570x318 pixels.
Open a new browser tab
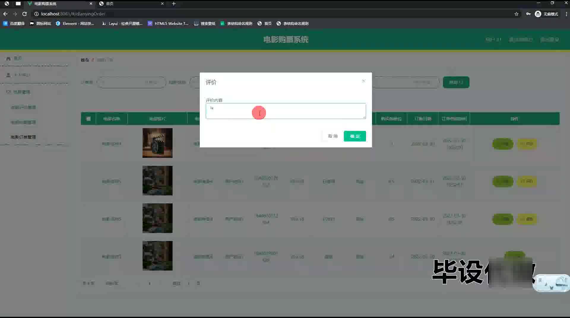(174, 4)
